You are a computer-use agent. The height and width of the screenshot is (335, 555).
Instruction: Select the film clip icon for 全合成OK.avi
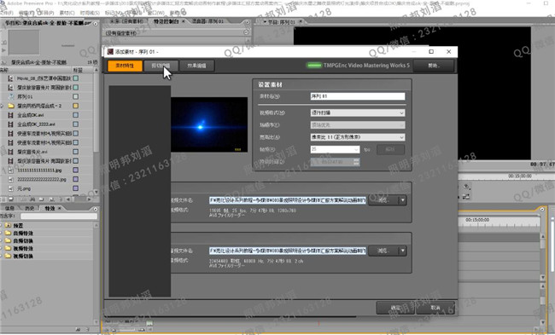coord(11,115)
